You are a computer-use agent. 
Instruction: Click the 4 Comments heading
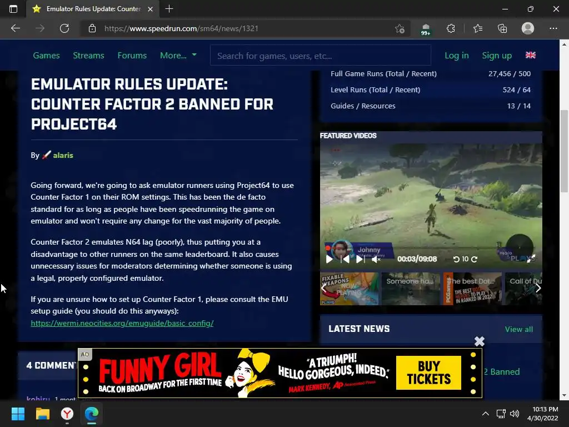point(51,365)
